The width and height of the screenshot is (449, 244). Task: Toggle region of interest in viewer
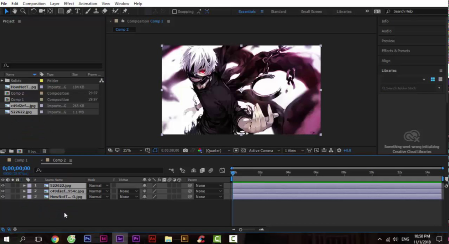coord(236,150)
